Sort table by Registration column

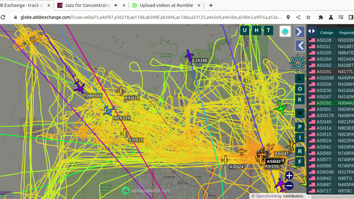(x=347, y=33)
